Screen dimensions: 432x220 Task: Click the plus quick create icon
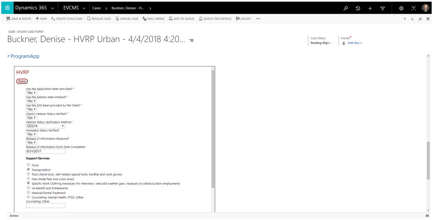(370, 8)
